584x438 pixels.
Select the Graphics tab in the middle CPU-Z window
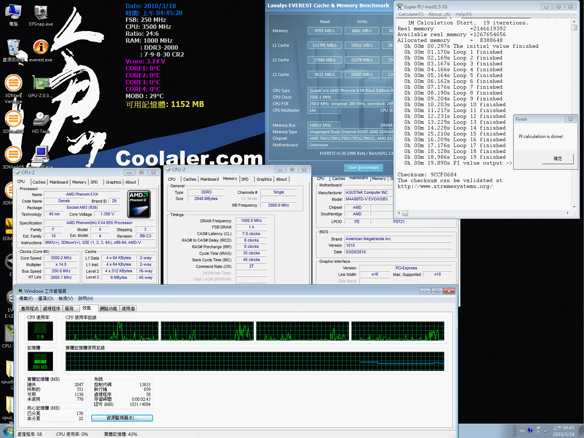pyautogui.click(x=264, y=179)
